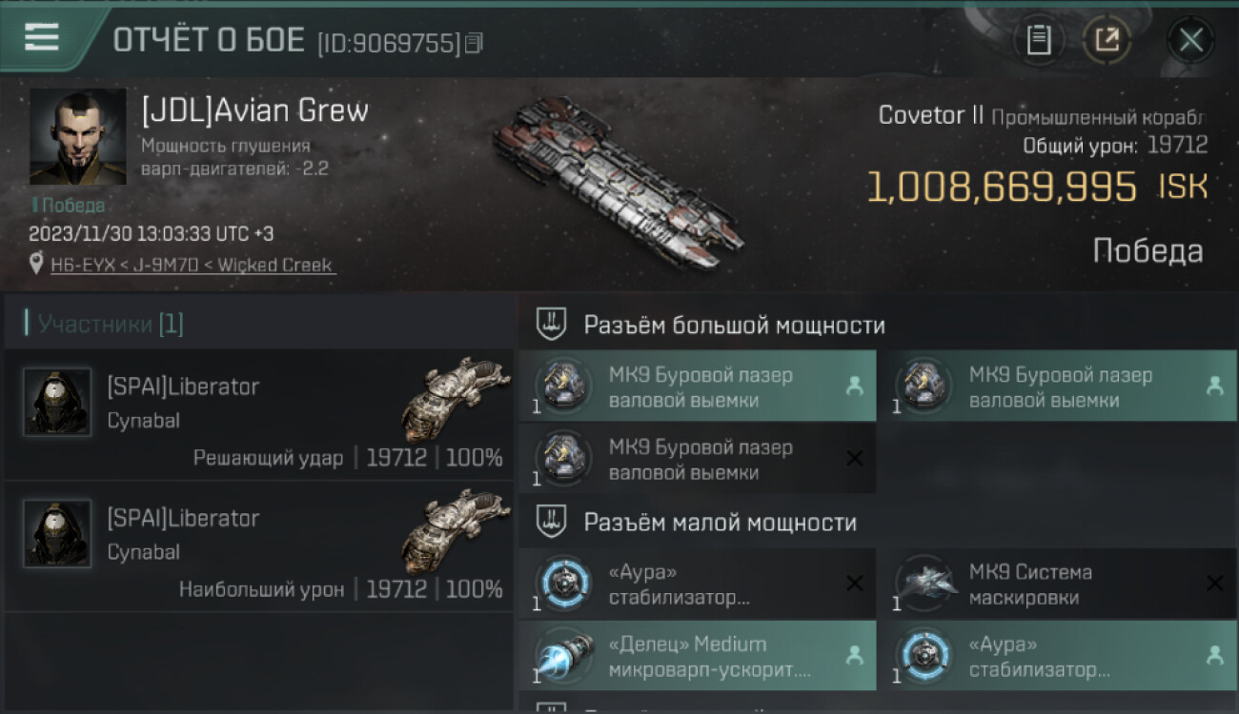The height and width of the screenshot is (714, 1239).
Task: Click the high-power slot section icon
Action: tap(551, 325)
